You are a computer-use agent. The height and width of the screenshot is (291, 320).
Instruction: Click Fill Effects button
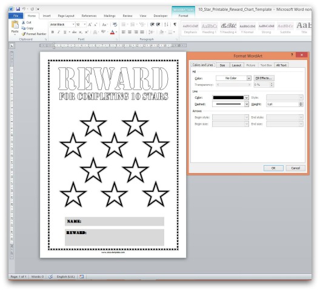pyautogui.click(x=264, y=78)
